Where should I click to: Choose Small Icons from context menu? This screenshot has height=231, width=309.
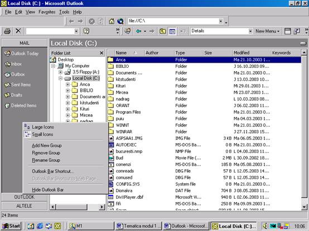(x=65, y=135)
